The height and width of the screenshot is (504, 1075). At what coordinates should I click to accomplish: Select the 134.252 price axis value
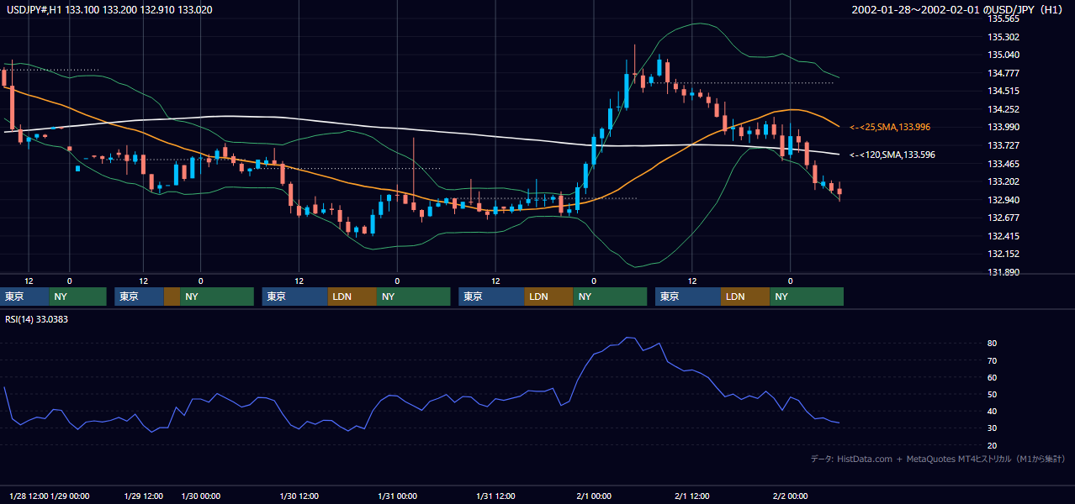pyautogui.click(x=1003, y=109)
